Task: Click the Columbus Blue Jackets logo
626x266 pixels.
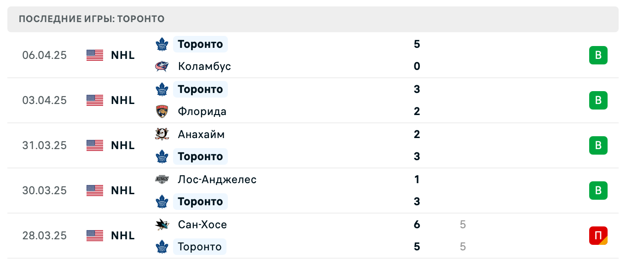Action: pos(162,66)
